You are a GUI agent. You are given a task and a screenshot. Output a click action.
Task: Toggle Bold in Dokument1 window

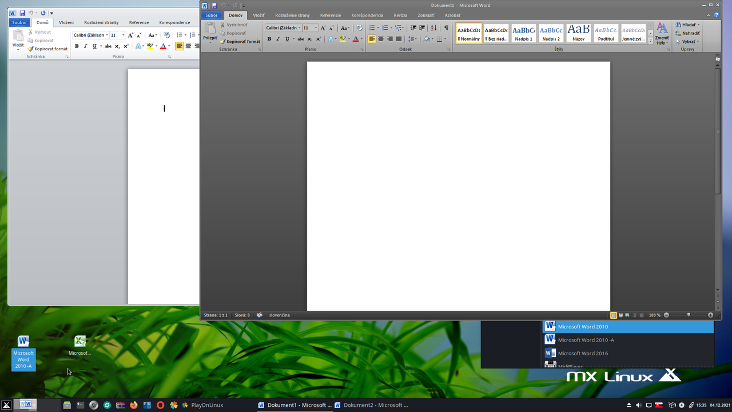269,39
